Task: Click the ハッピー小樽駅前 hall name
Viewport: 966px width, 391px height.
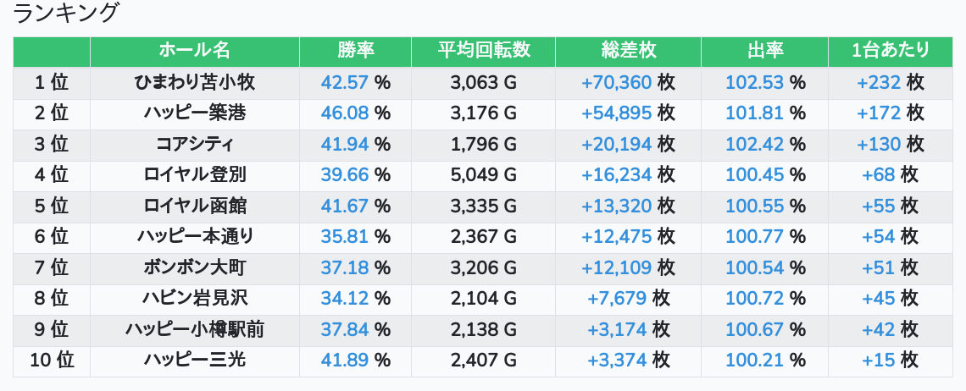Action: (x=194, y=329)
